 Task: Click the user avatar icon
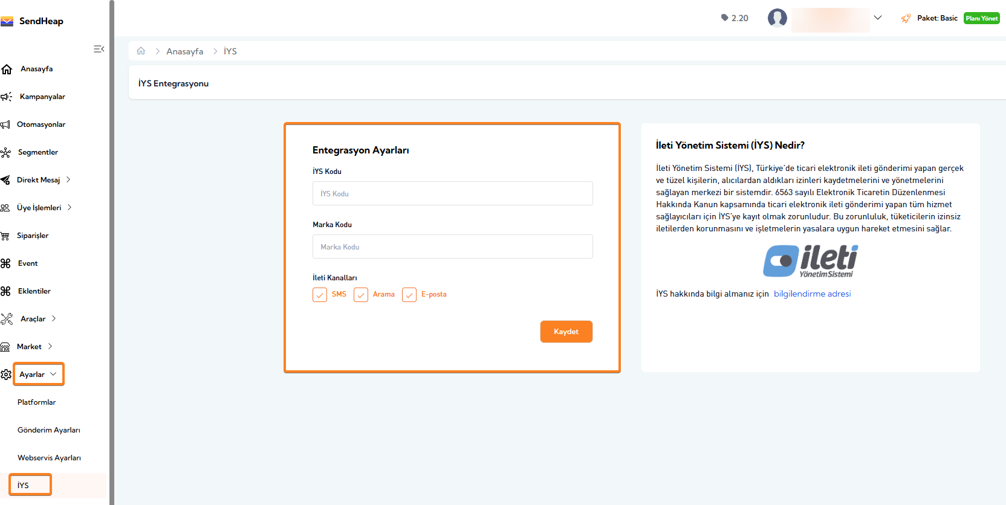point(777,18)
